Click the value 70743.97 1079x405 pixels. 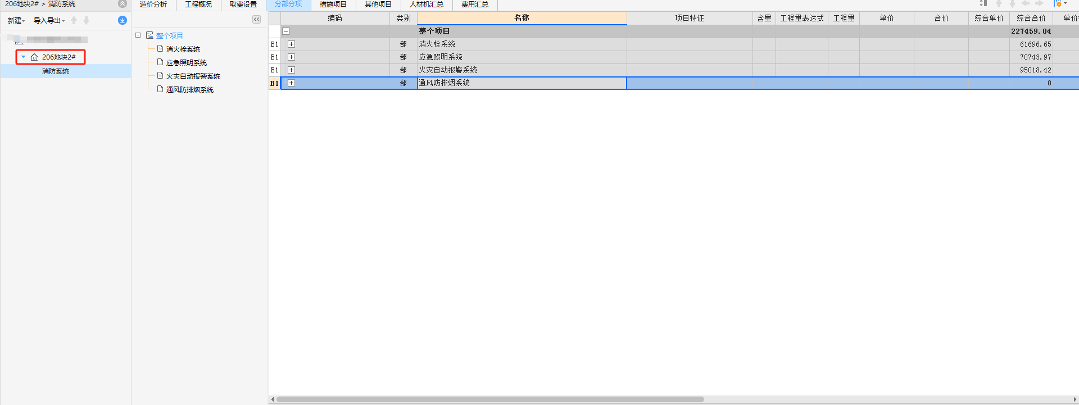point(1035,57)
